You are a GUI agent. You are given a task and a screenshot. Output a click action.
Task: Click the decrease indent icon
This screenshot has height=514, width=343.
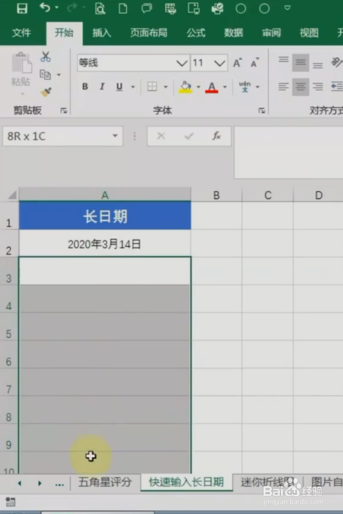(x=337, y=86)
